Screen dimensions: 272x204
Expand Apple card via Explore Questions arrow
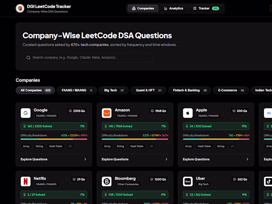[x=248, y=159]
